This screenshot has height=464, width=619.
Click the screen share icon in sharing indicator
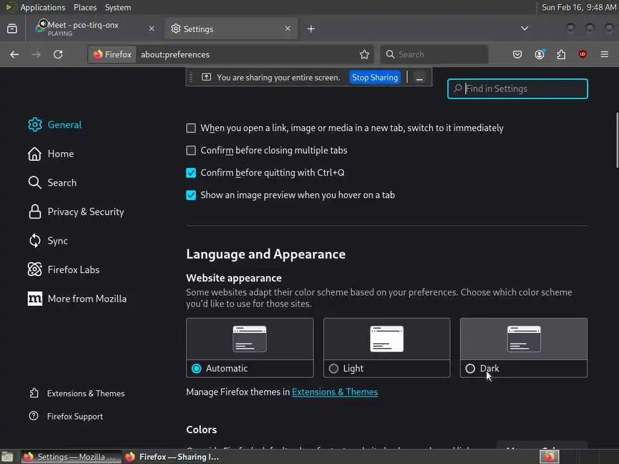tap(207, 77)
